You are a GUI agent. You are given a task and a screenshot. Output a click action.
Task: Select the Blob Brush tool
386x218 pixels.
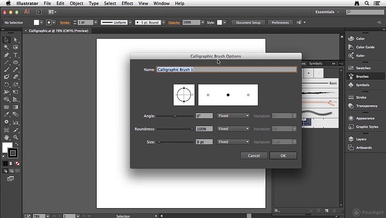pos(6,77)
